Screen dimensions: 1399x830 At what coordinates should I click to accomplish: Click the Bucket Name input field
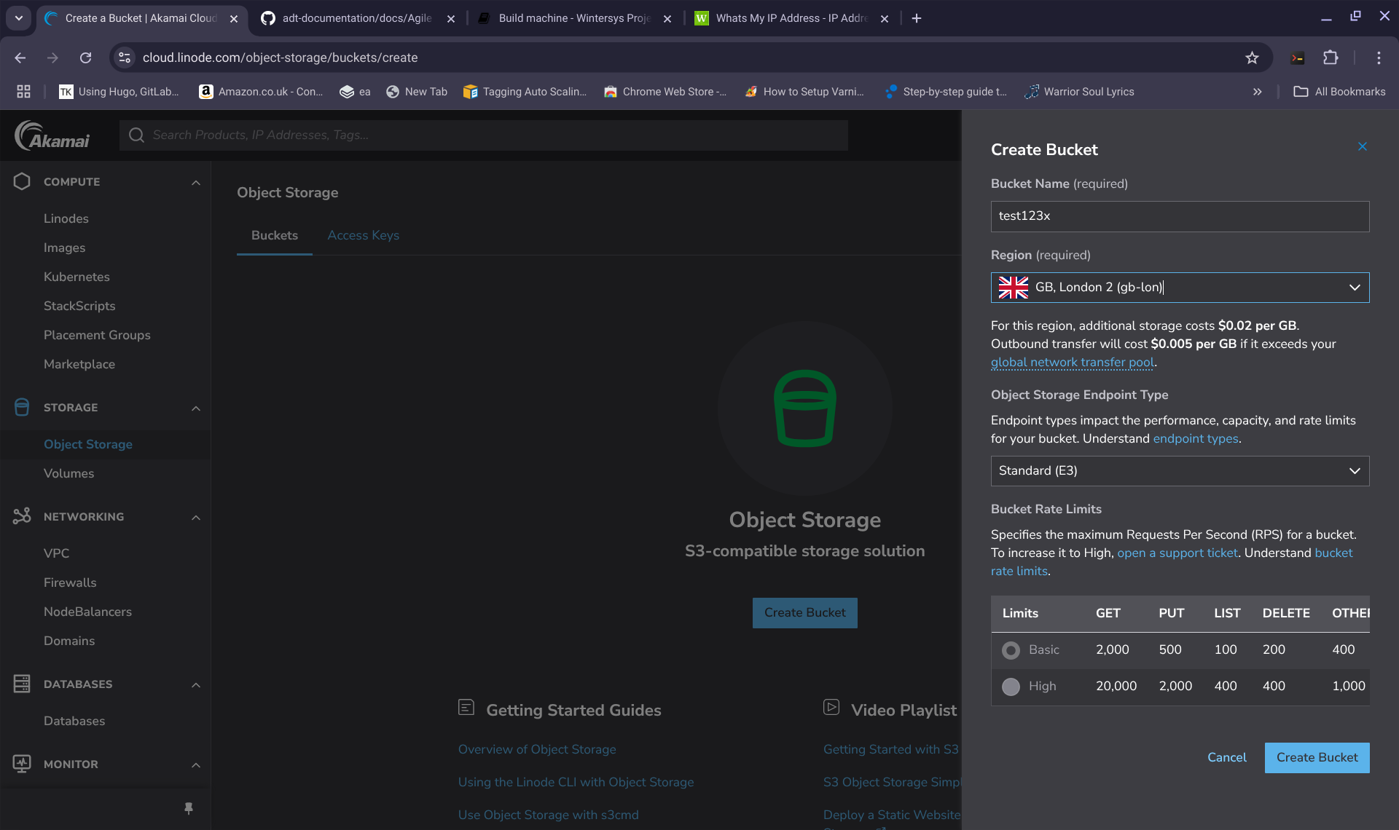point(1179,216)
